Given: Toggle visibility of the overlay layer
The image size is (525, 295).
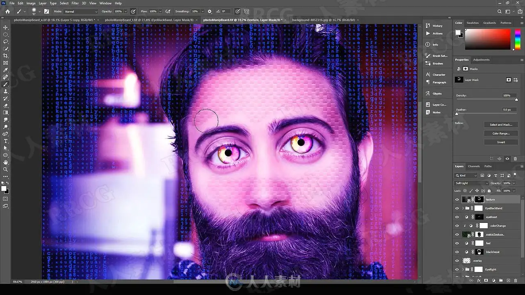Looking at the screenshot, I should coord(457,261).
